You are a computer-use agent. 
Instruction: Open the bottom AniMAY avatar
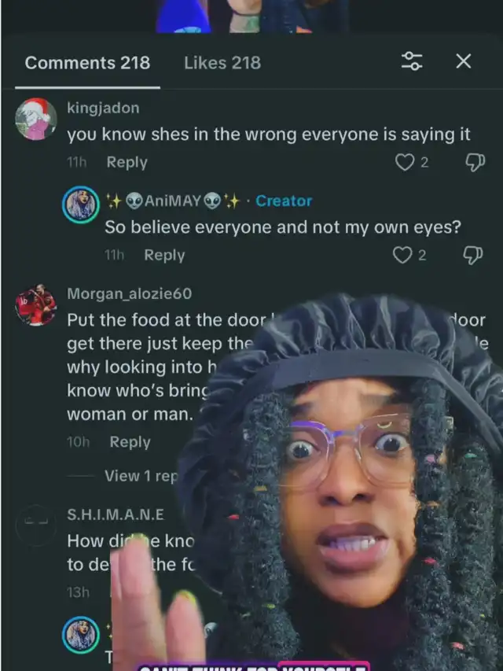[81, 635]
